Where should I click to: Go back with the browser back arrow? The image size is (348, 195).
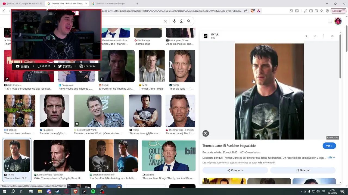tap(4, 11)
